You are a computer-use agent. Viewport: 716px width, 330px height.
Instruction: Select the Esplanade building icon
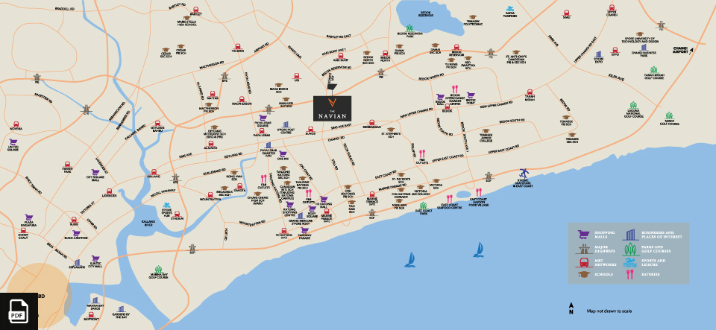click(77, 263)
